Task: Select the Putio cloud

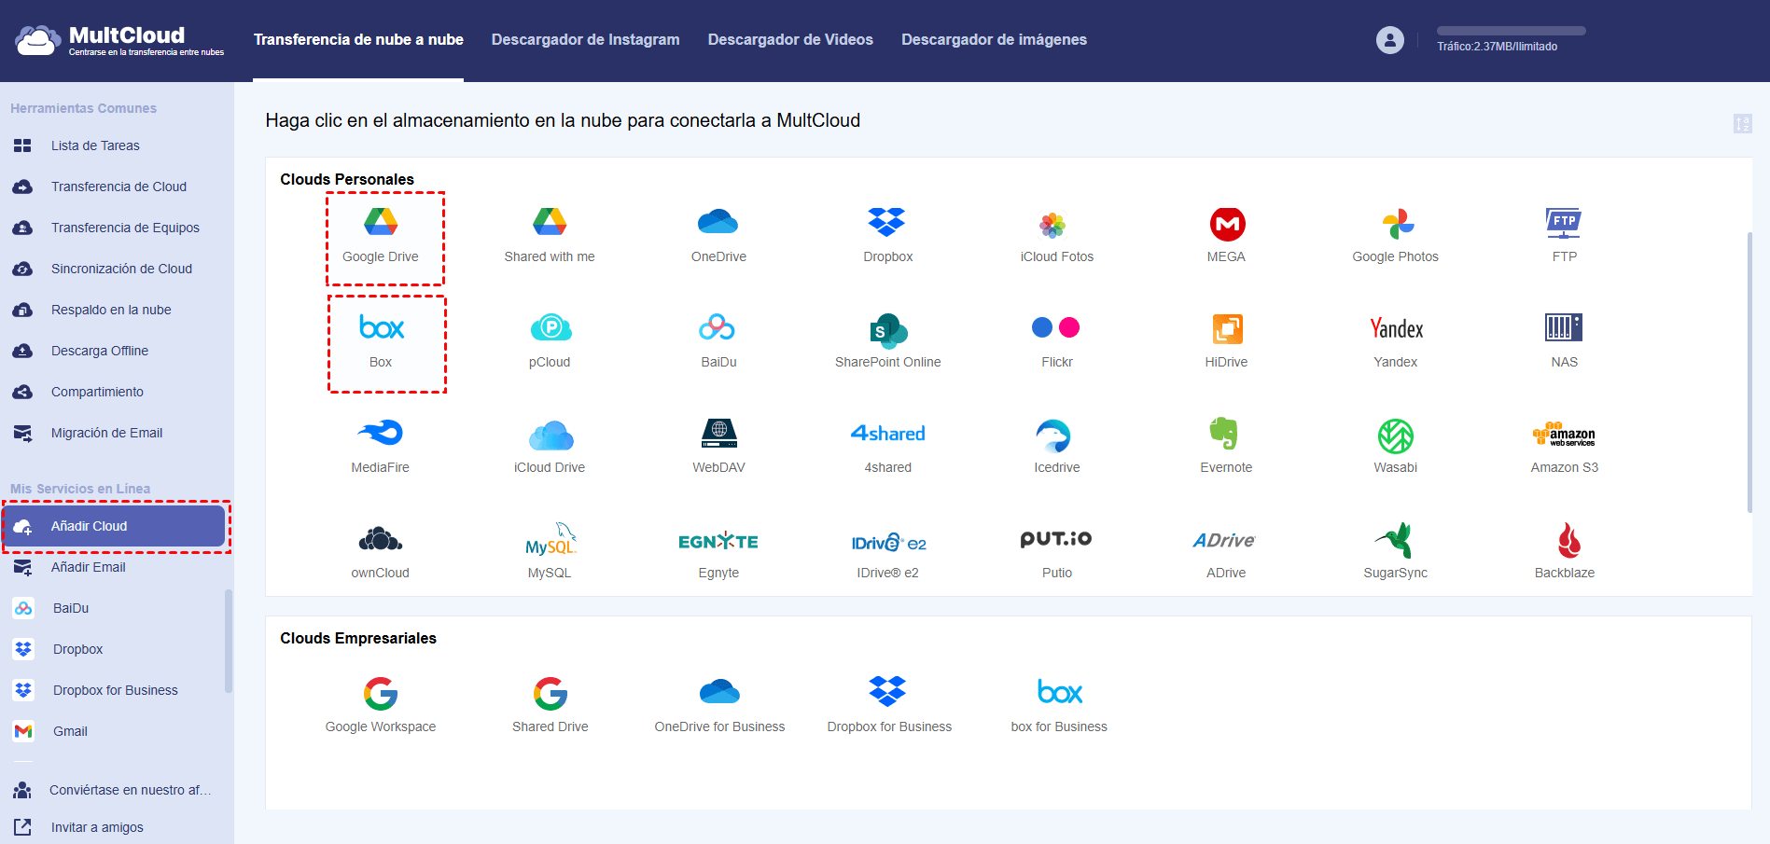Action: tap(1057, 552)
